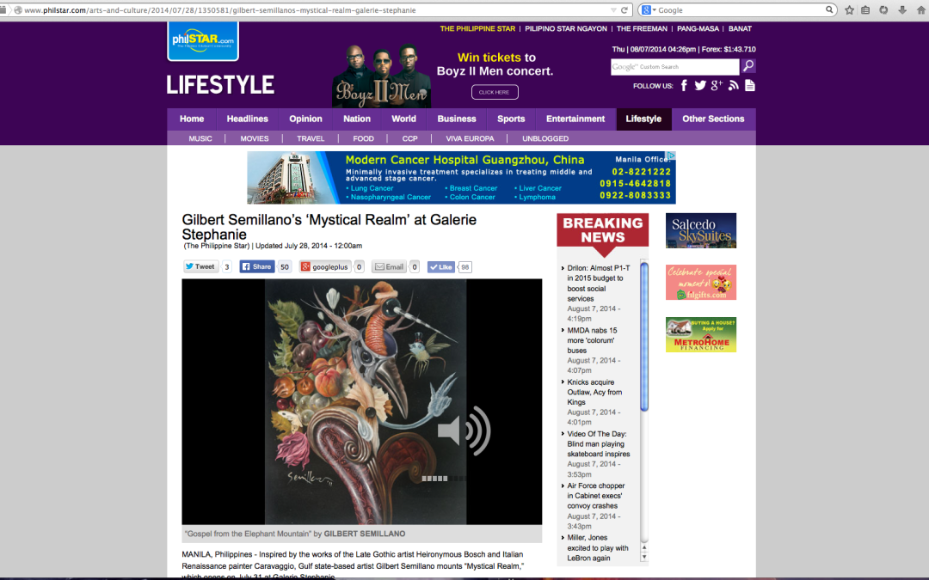Open the Google Plus follow icon
929x580 pixels.
click(x=717, y=85)
